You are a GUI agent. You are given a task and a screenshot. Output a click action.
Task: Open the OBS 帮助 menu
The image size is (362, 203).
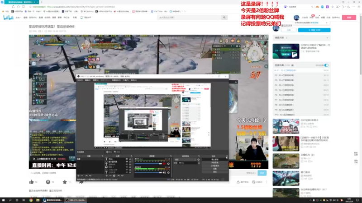pyautogui.click(x=133, y=80)
